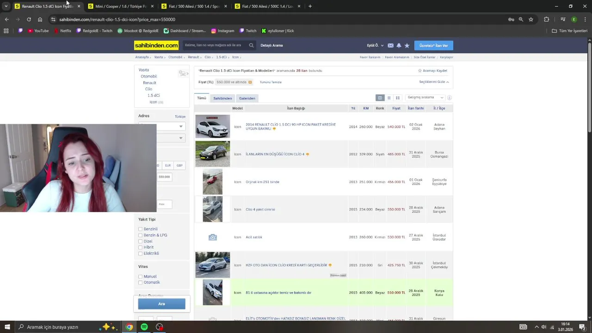This screenshot has height=333, width=592.
Task: Open the Eylül Ö. account dropdown
Action: click(375, 45)
